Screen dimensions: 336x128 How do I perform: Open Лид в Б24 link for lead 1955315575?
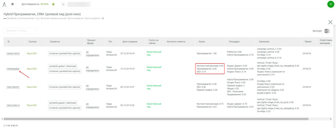(31, 54)
